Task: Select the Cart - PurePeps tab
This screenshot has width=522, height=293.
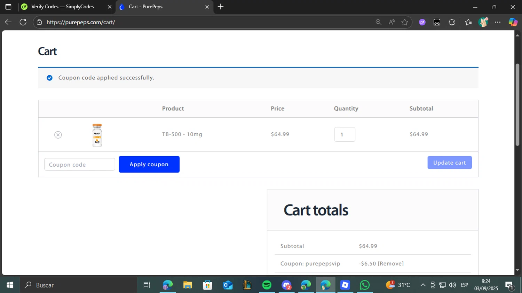Action: click(145, 7)
